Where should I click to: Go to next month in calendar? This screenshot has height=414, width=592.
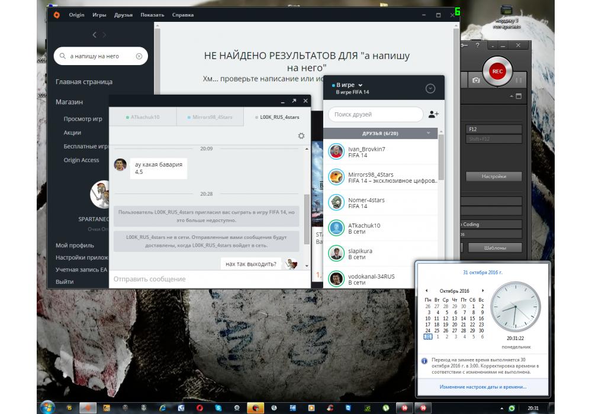coord(483,291)
